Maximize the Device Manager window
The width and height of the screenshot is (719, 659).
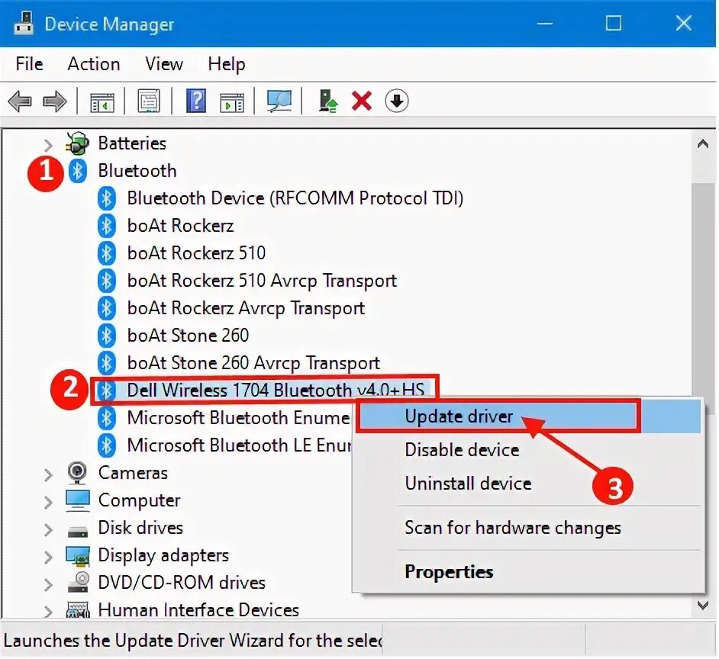click(614, 23)
